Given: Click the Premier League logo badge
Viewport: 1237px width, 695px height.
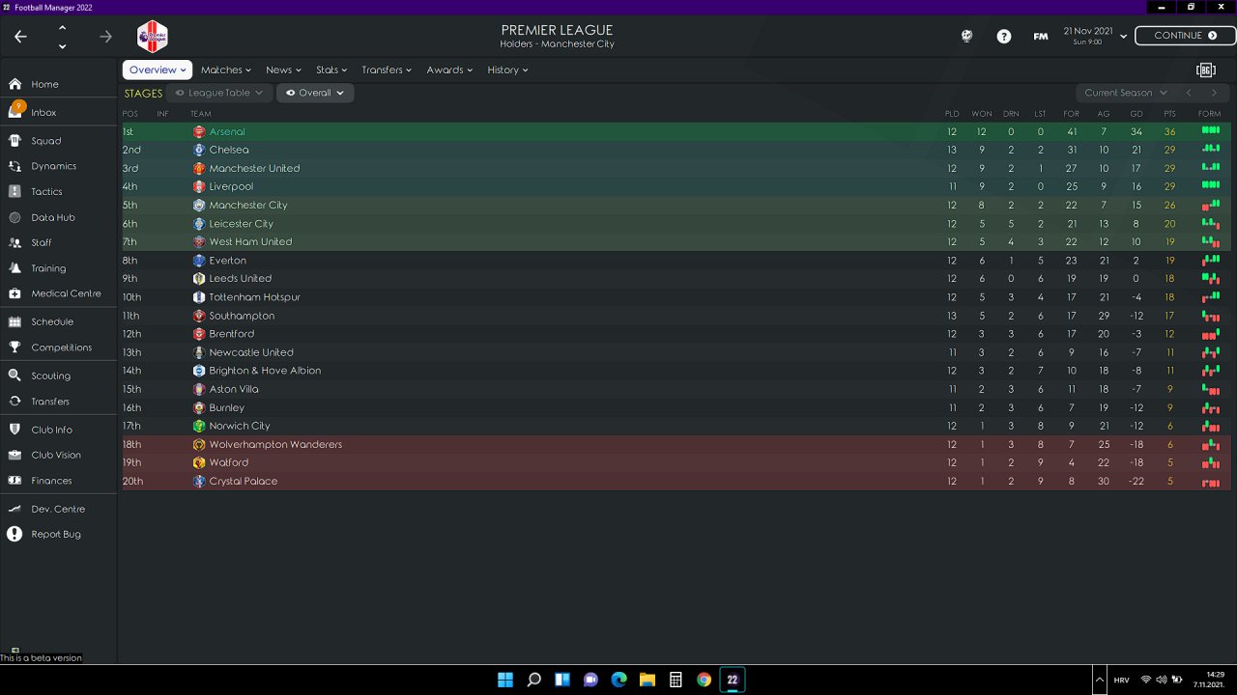Looking at the screenshot, I should pyautogui.click(x=152, y=37).
